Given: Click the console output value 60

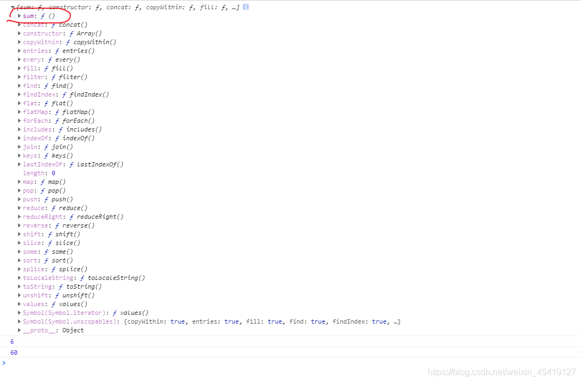Looking at the screenshot, I should [14, 353].
